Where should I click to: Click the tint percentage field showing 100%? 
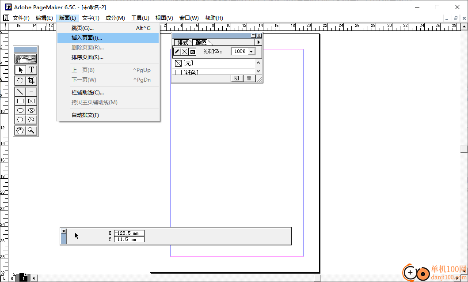(x=240, y=52)
